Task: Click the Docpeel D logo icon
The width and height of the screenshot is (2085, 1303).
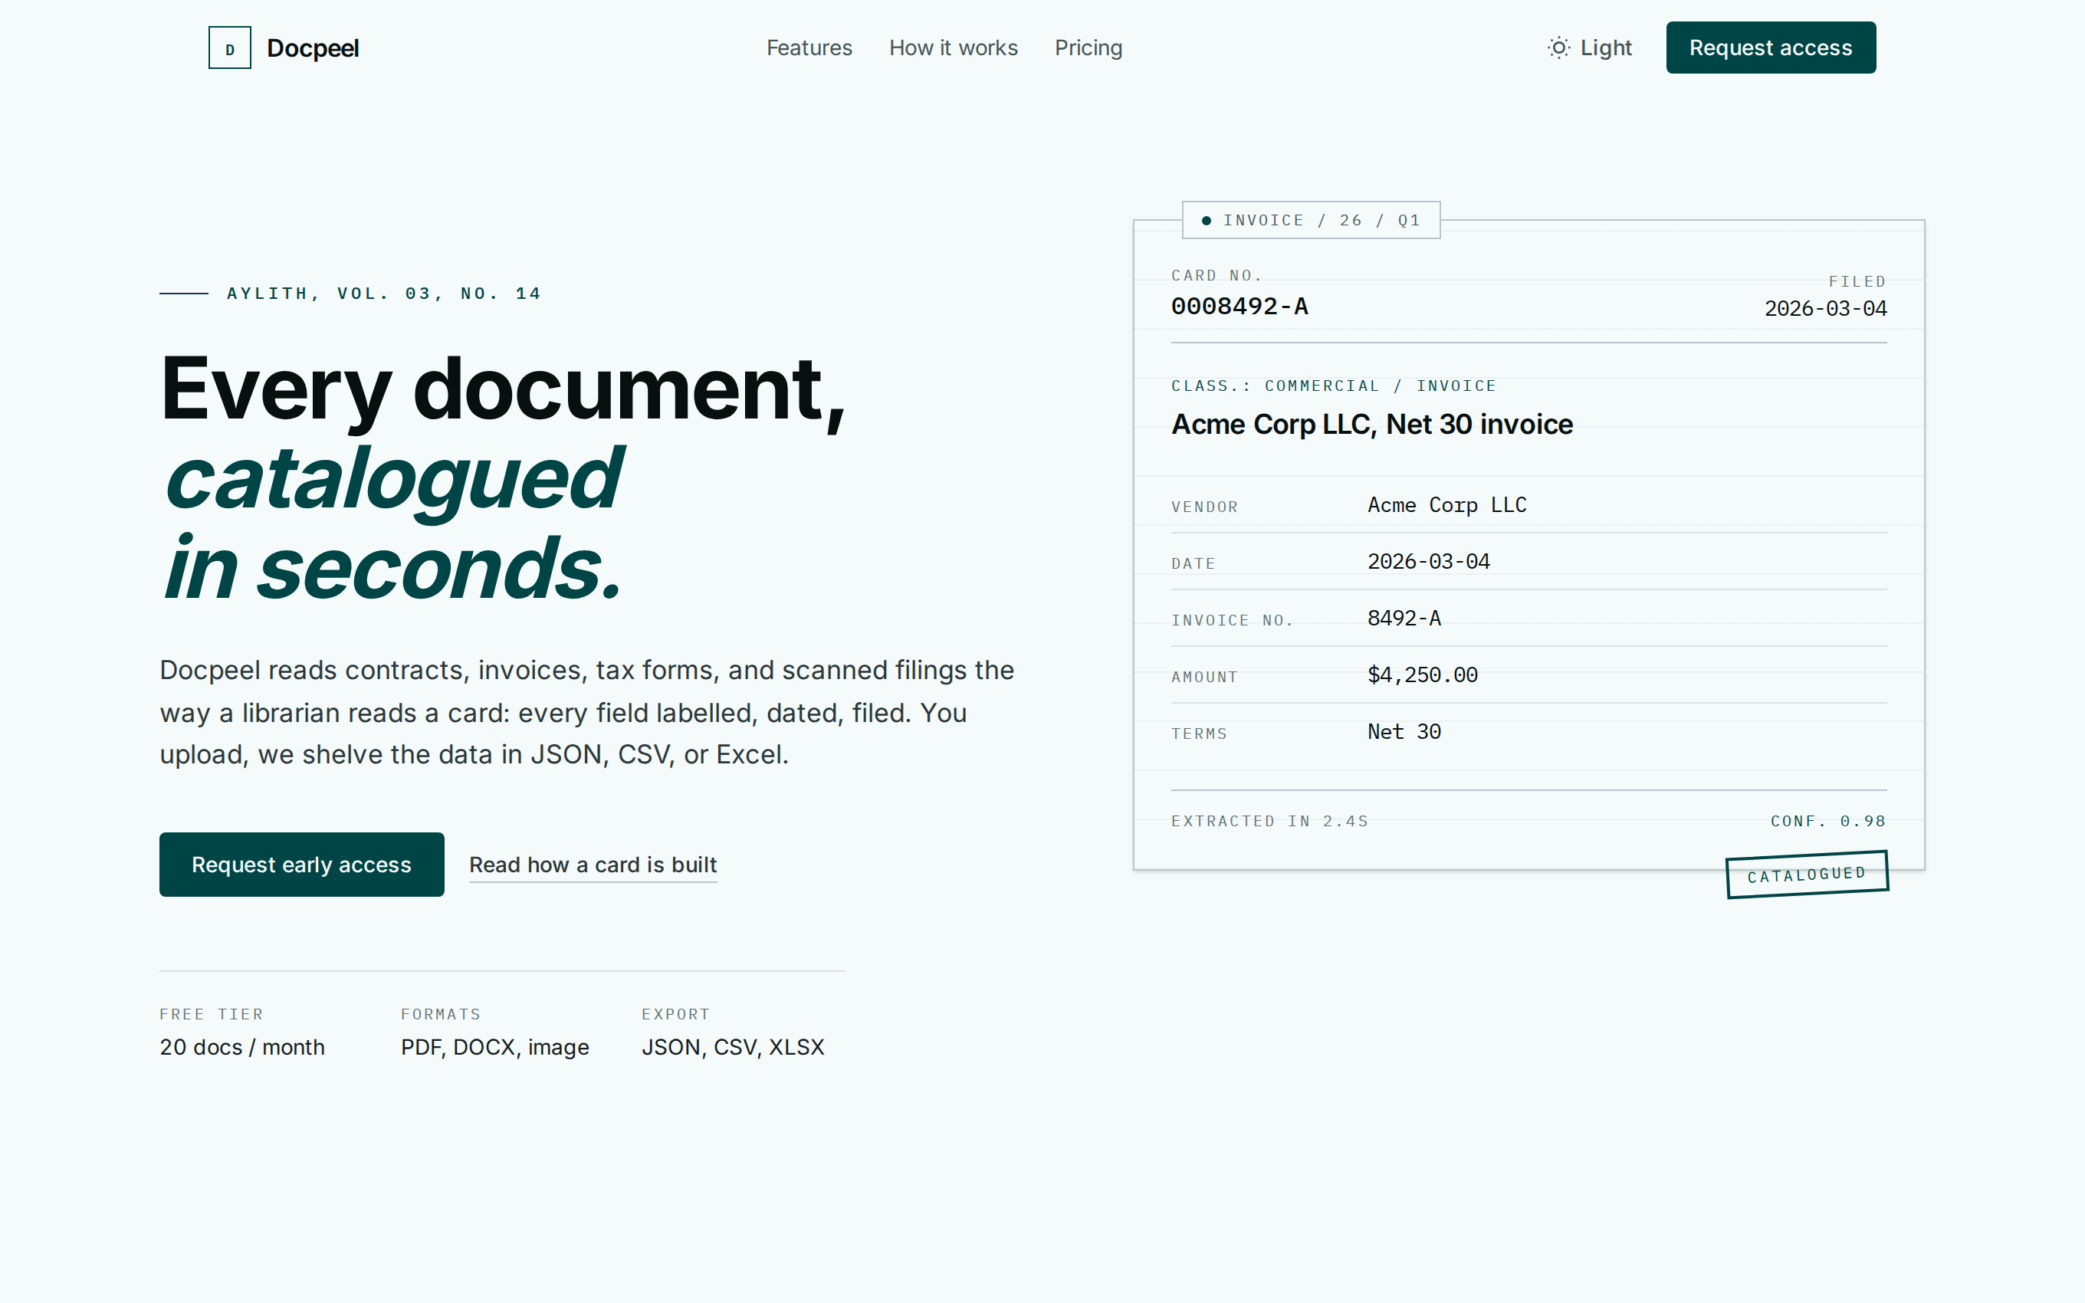Action: (229, 48)
